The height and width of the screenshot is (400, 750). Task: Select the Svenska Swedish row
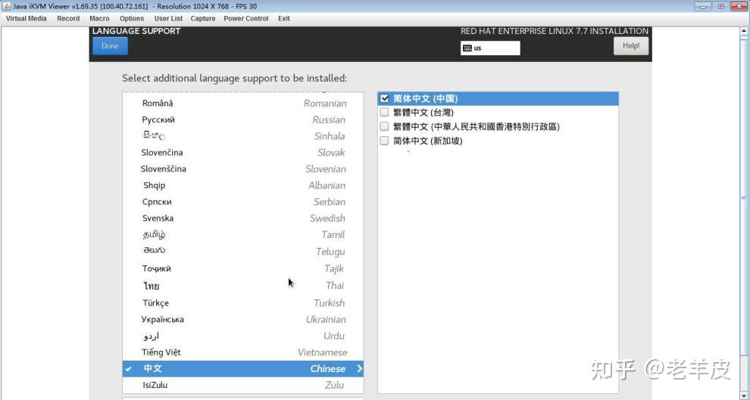pyautogui.click(x=243, y=218)
